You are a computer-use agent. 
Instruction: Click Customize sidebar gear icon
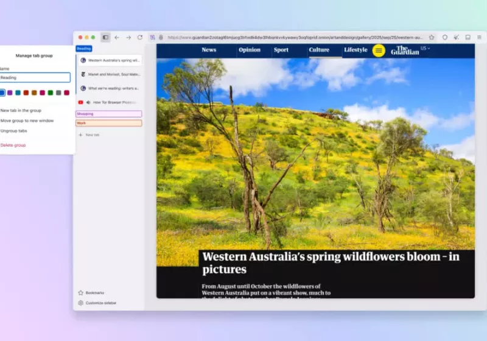[x=81, y=303]
